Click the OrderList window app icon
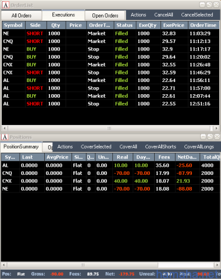The width and height of the screenshot is (221, 279). click(5, 5)
